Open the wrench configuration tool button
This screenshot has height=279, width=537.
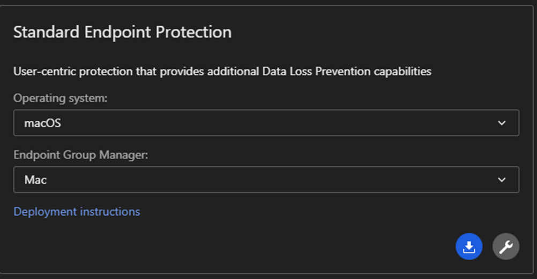click(x=506, y=246)
